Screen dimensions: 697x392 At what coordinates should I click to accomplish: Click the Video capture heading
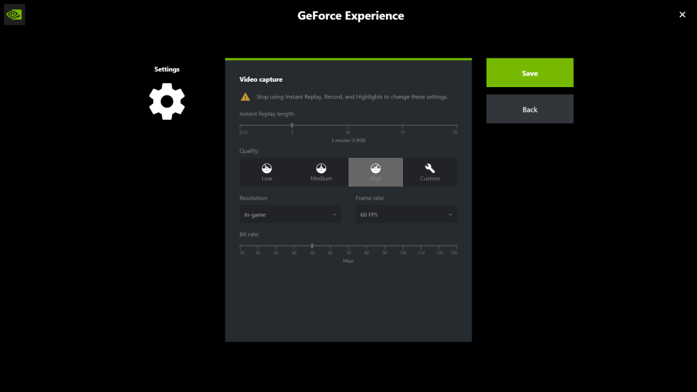click(x=261, y=79)
